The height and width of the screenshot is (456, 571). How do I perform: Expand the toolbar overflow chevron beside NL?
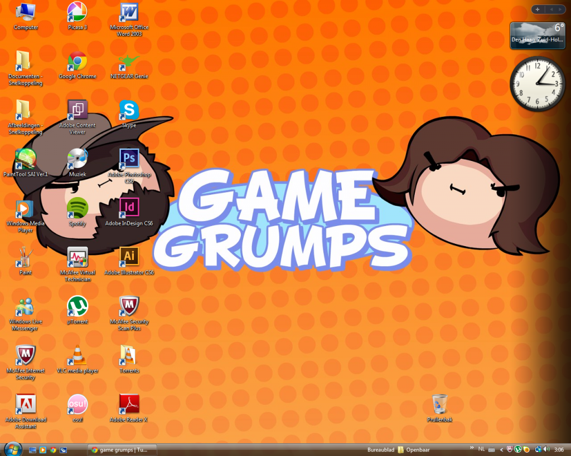tap(471, 448)
